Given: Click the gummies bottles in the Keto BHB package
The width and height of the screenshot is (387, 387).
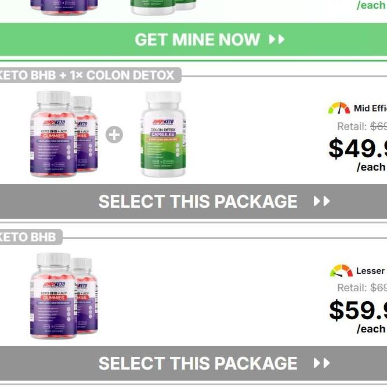Looking at the screenshot, I should pos(64,296).
